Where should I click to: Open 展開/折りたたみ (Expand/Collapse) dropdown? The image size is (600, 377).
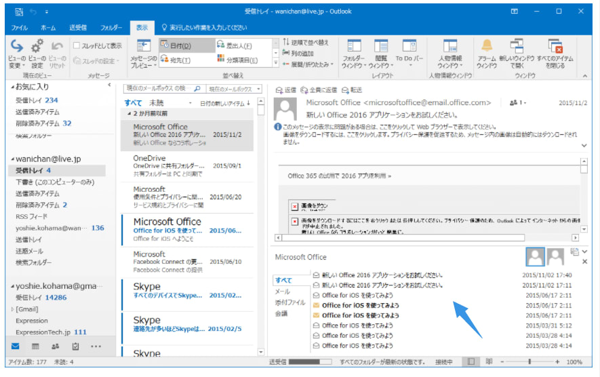[x=308, y=64]
